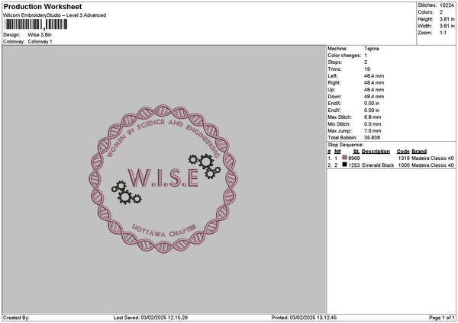Click the 'Created By:' footer label

16,318
